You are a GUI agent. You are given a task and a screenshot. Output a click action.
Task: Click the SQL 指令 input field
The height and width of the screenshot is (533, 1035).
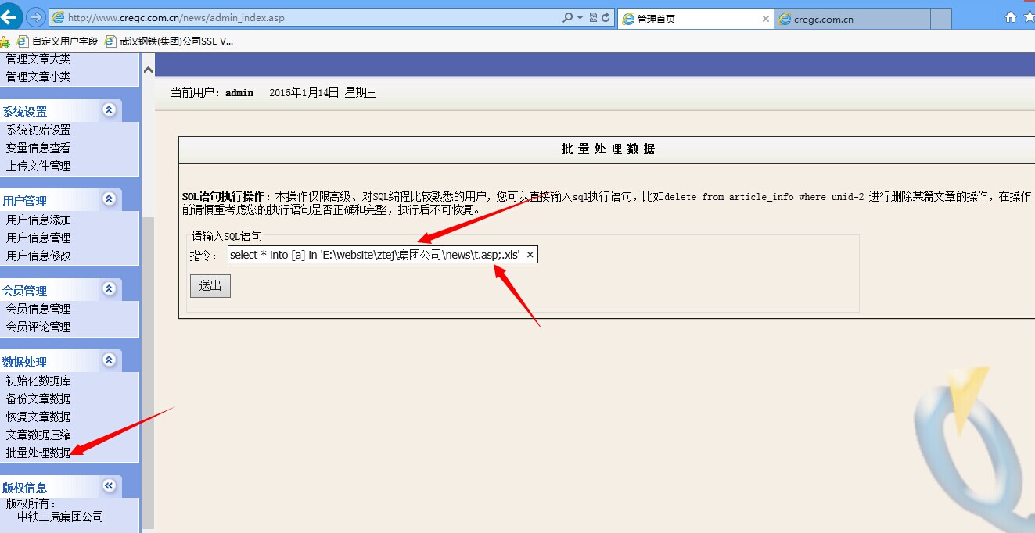383,255
